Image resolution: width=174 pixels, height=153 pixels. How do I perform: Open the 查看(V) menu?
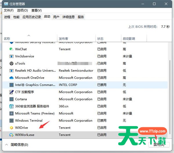click(x=36, y=10)
